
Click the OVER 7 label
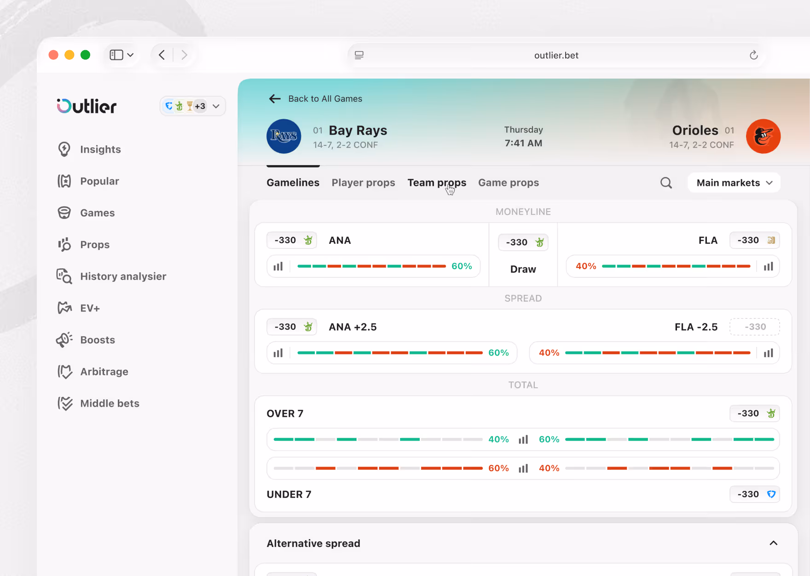pos(285,414)
